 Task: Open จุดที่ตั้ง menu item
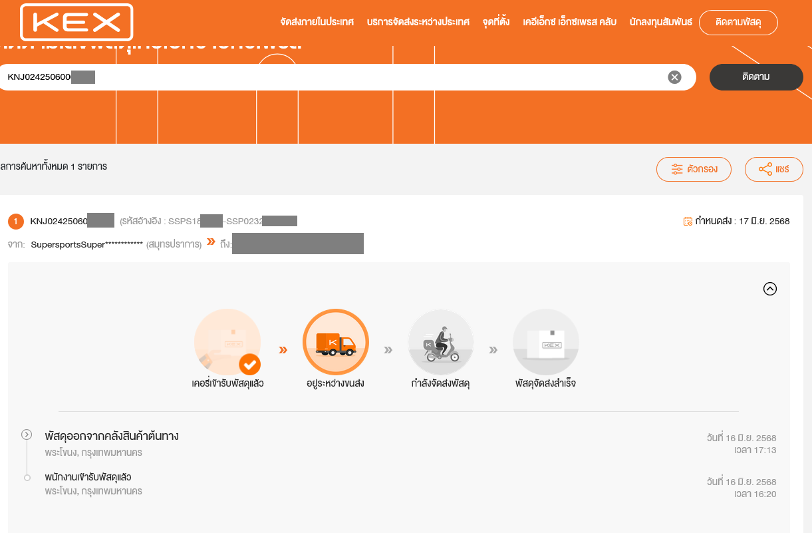coord(496,22)
